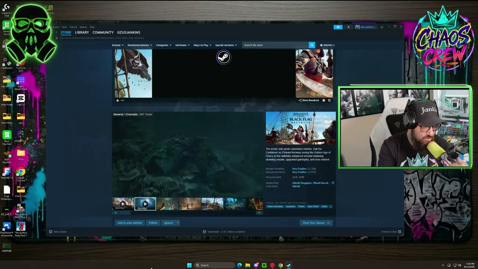
Task: Open broadcast settings gear icon
Action: tap(324, 100)
